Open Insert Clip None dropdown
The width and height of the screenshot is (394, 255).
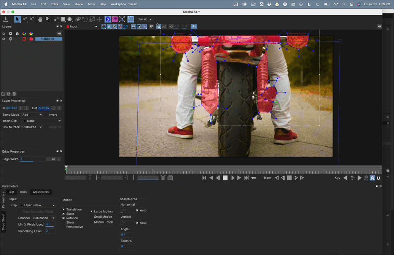[x=41, y=121]
